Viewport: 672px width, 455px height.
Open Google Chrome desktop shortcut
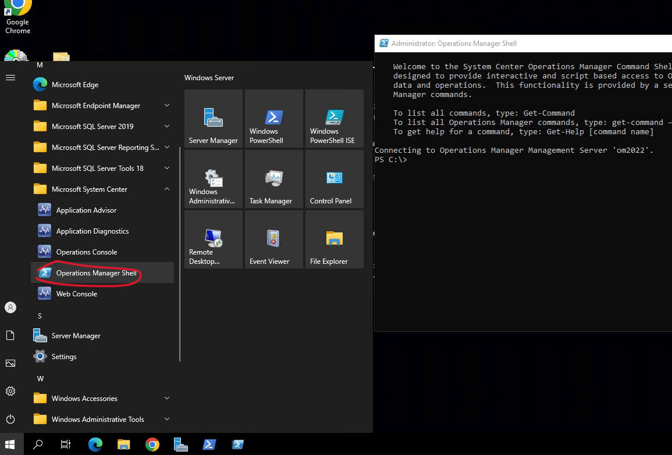(x=17, y=17)
